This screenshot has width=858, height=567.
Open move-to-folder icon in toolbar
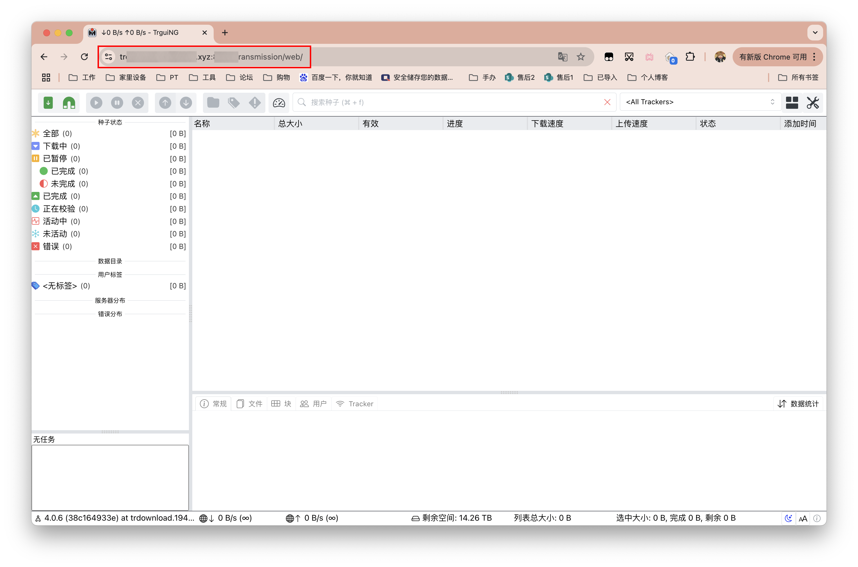click(213, 103)
